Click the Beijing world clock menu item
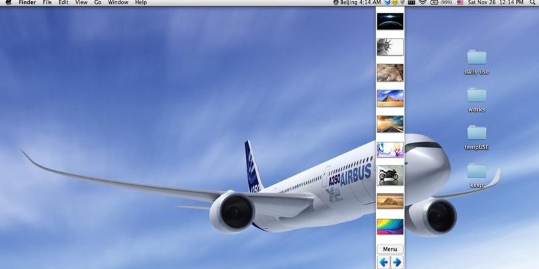 pos(357,3)
